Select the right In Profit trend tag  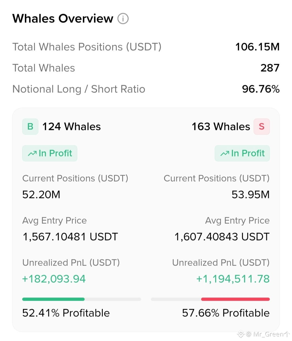(242, 153)
